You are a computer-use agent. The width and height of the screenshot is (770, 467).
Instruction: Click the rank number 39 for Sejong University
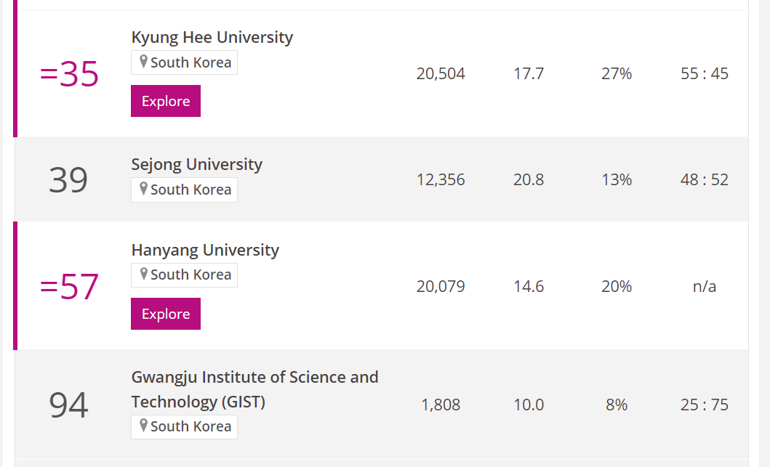point(68,180)
